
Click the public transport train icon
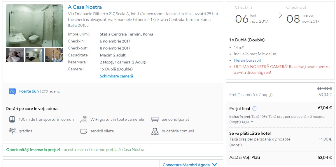[x=12, y=120]
